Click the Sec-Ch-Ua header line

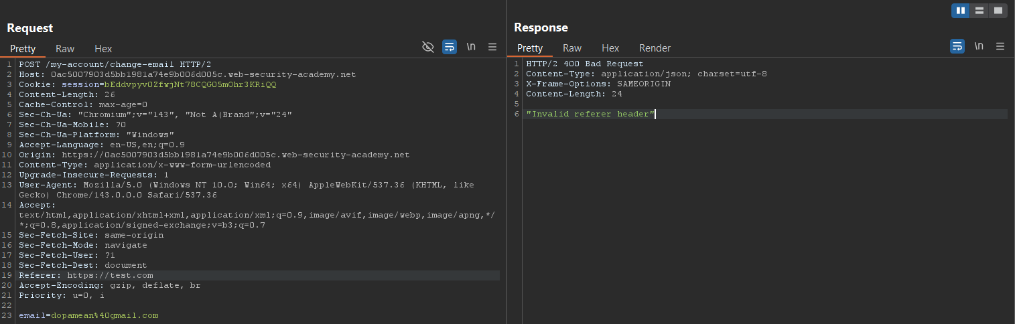(x=155, y=115)
